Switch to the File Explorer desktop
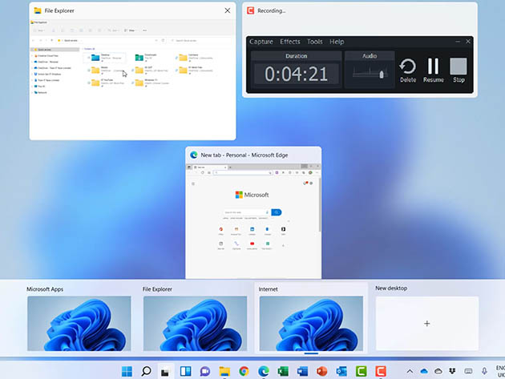The image size is (505, 379). [195, 323]
